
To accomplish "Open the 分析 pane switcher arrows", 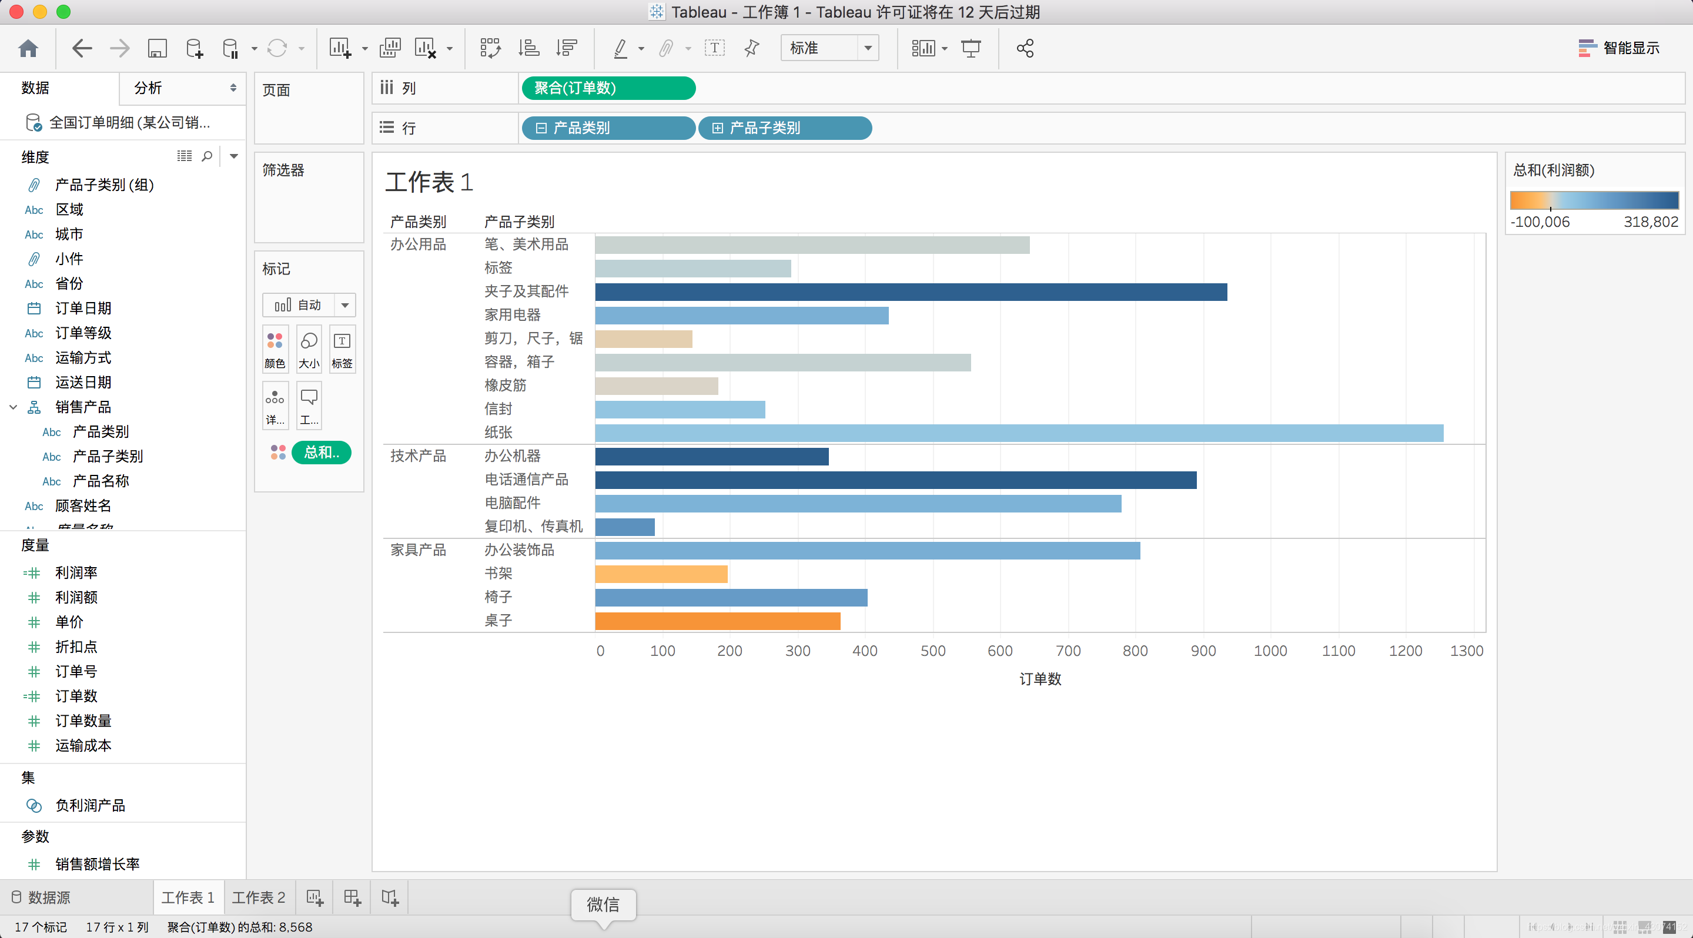I will point(233,88).
